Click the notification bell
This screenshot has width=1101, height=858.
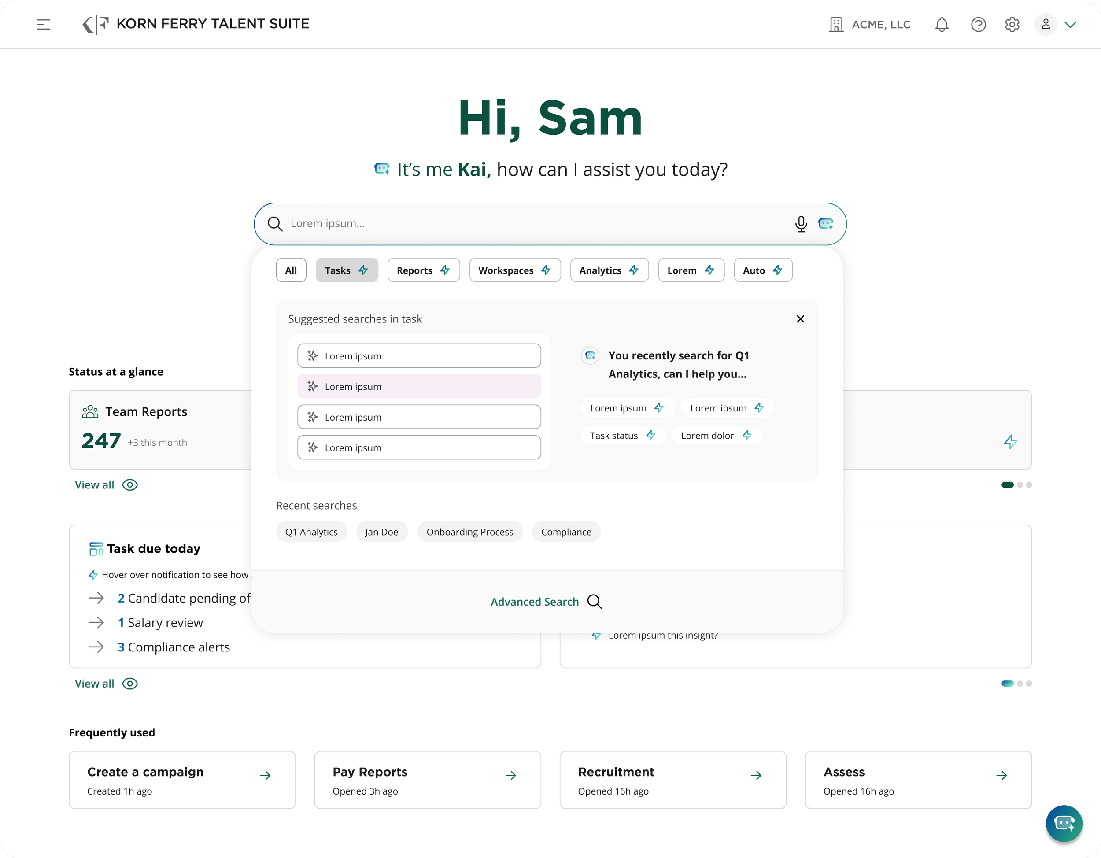[942, 24]
